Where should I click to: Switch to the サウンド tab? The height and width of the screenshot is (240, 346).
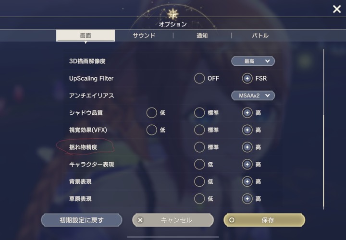pyautogui.click(x=144, y=36)
